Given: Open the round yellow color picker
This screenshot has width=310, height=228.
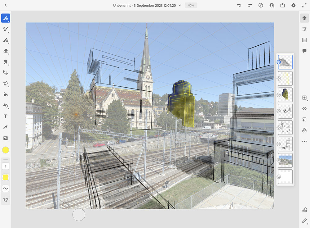Looking at the screenshot, I should pyautogui.click(x=5, y=150).
